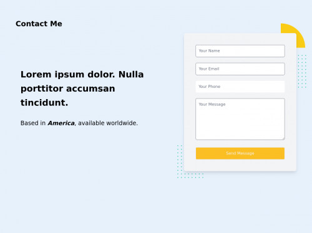Focus the Your Email text box
The image size is (312, 233).
coord(240,69)
